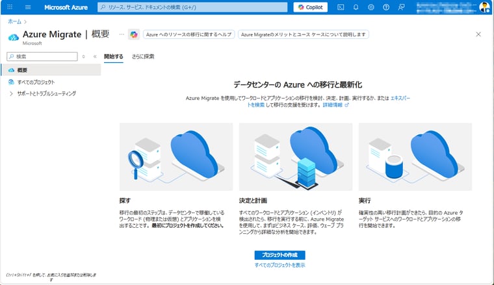The height and width of the screenshot is (285, 494).
Task: Open the hamburger portal menu
Action: coord(28,7)
